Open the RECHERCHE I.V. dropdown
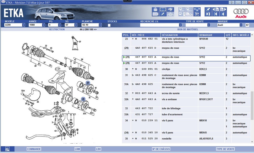Screen dimensions: 254x153 coord(180,25)
